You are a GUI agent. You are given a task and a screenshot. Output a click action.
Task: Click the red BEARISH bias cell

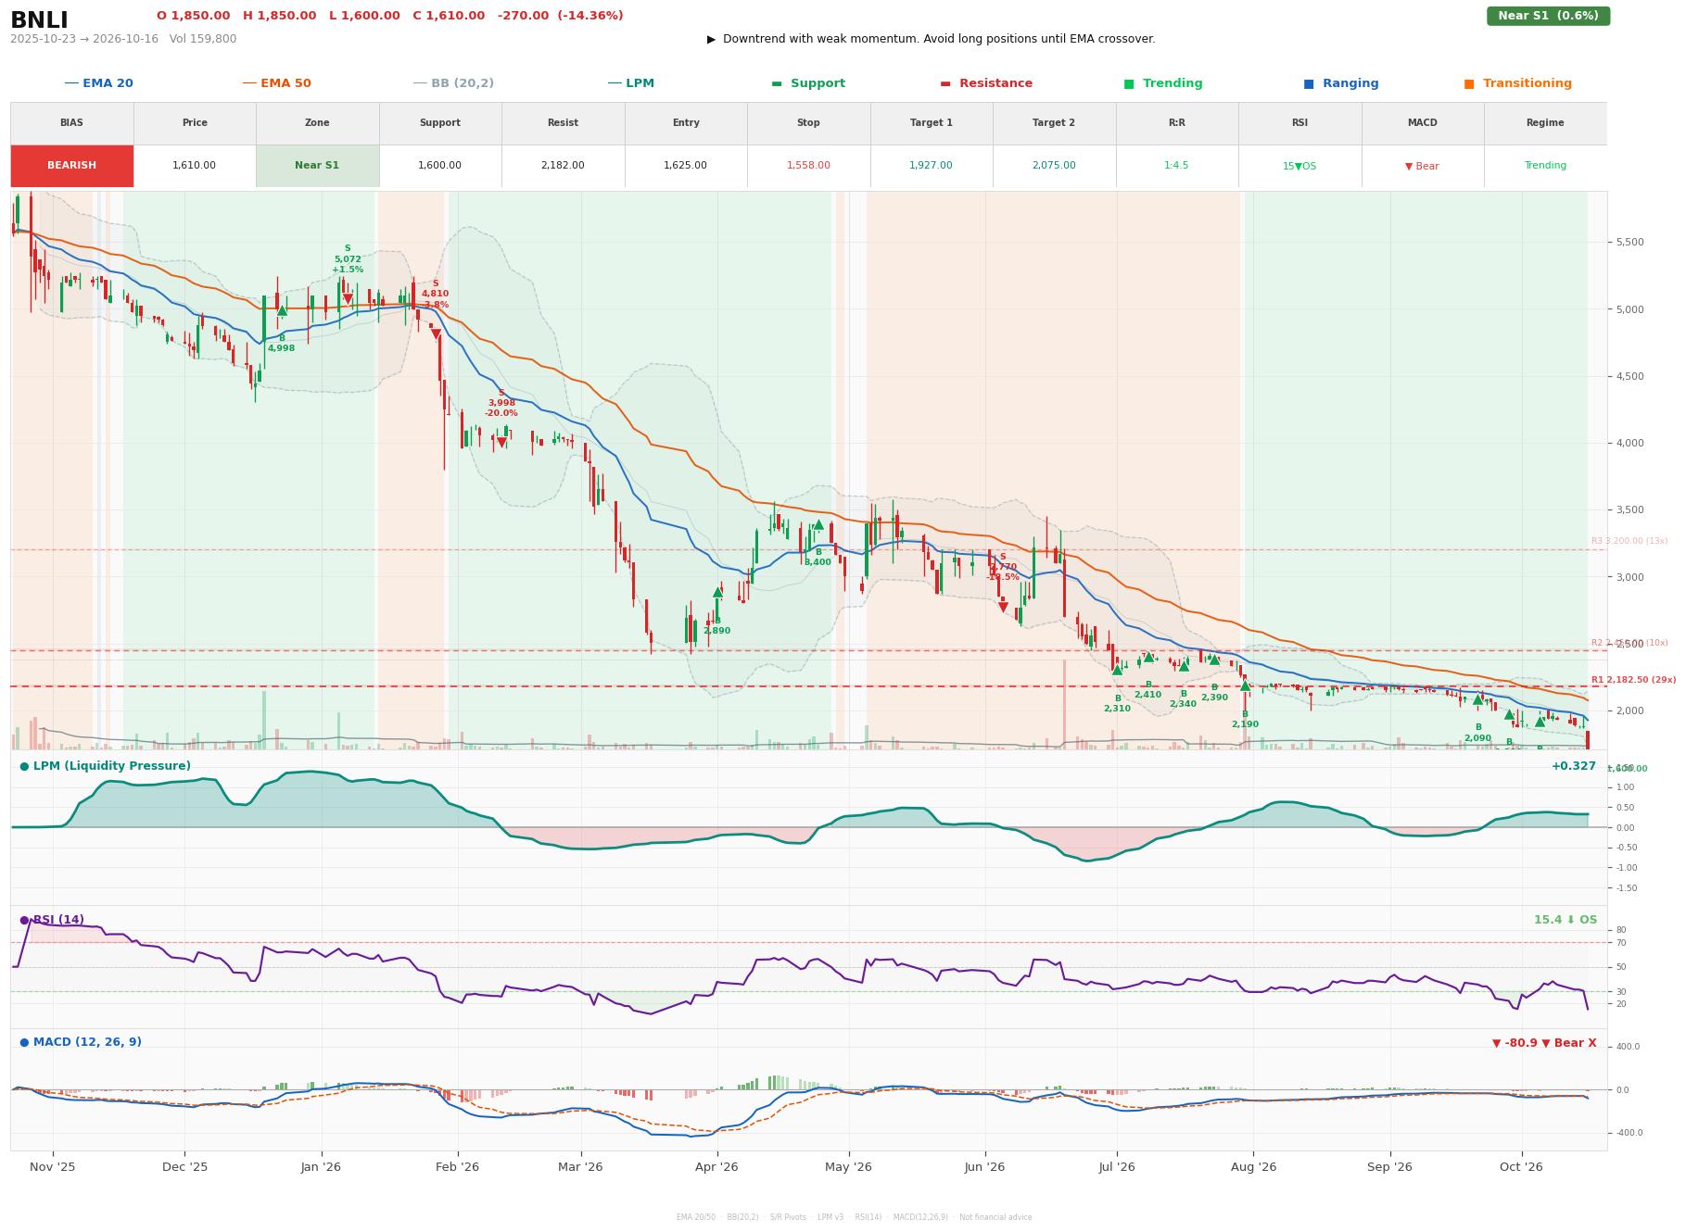coord(71,166)
